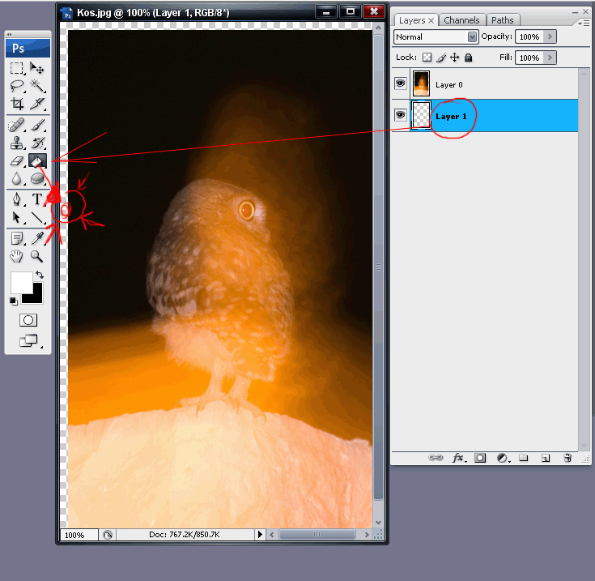Screen dimensions: 595x581
Task: Select the Magic Wand tool
Action: (x=37, y=86)
